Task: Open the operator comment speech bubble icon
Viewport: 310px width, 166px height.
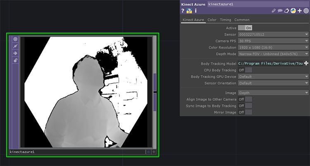Action: [x=280, y=11]
